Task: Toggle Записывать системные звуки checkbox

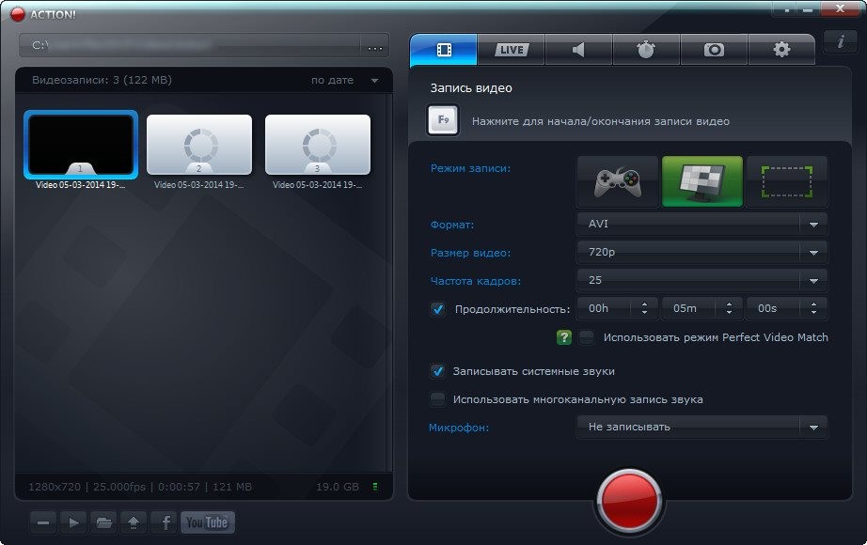Action: tap(438, 371)
